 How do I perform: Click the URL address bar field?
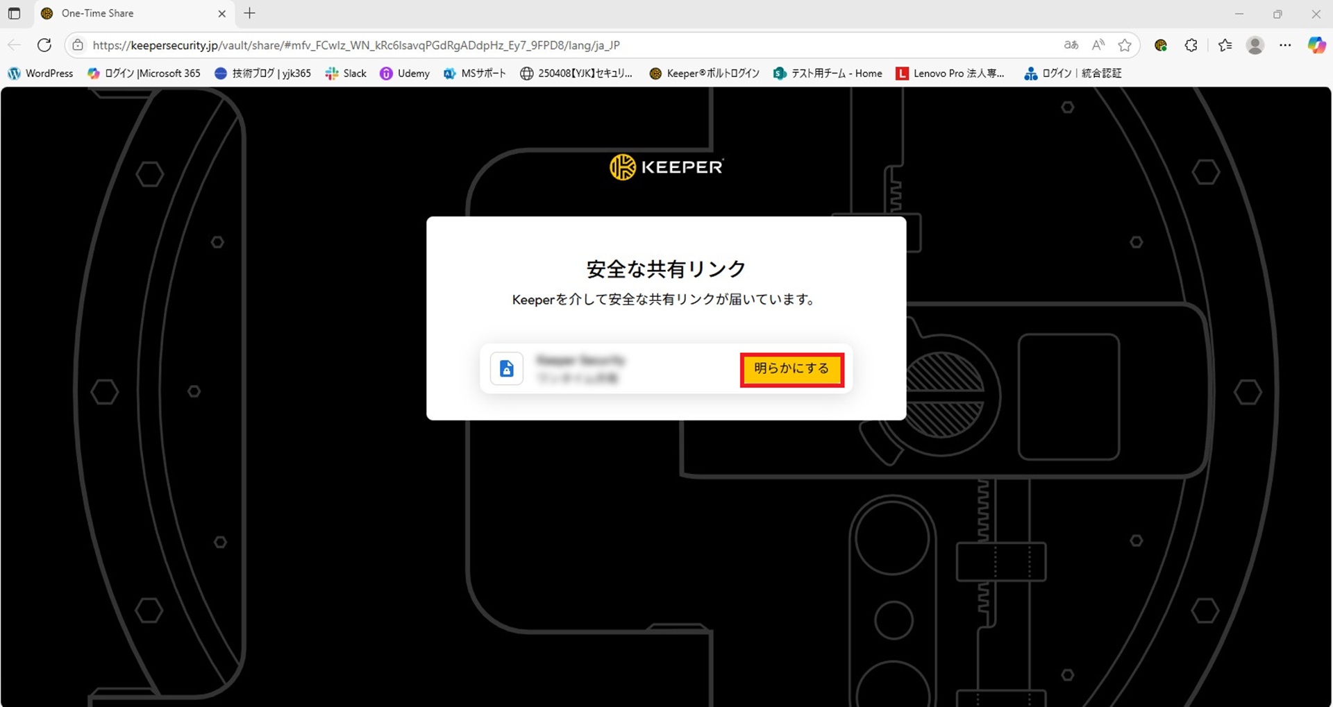[555, 45]
